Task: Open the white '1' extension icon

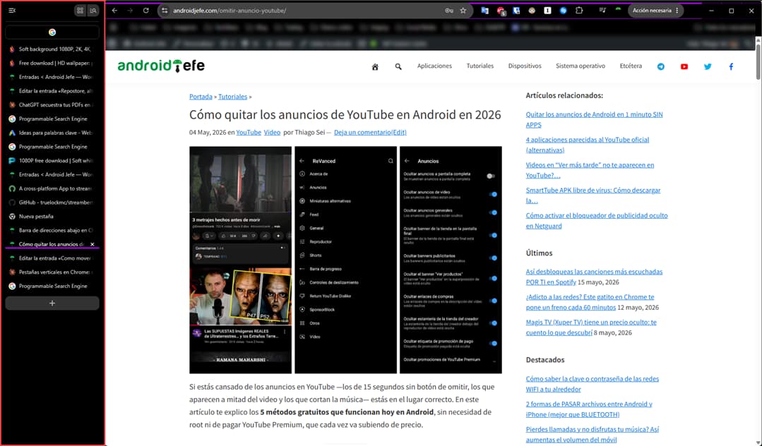Action: (x=548, y=10)
